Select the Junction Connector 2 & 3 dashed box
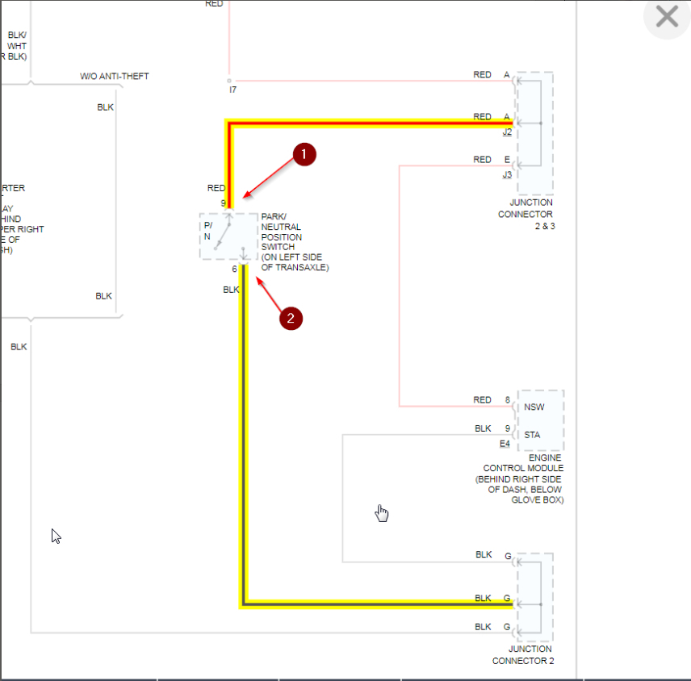Screen dimensions: 691x681 pyautogui.click(x=535, y=133)
